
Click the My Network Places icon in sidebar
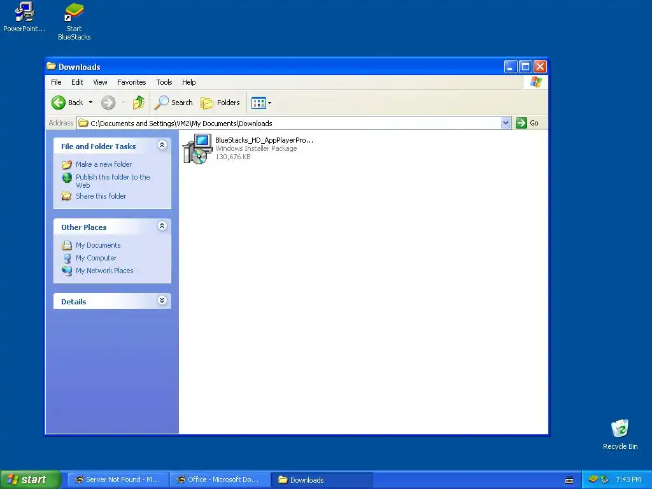click(x=66, y=271)
